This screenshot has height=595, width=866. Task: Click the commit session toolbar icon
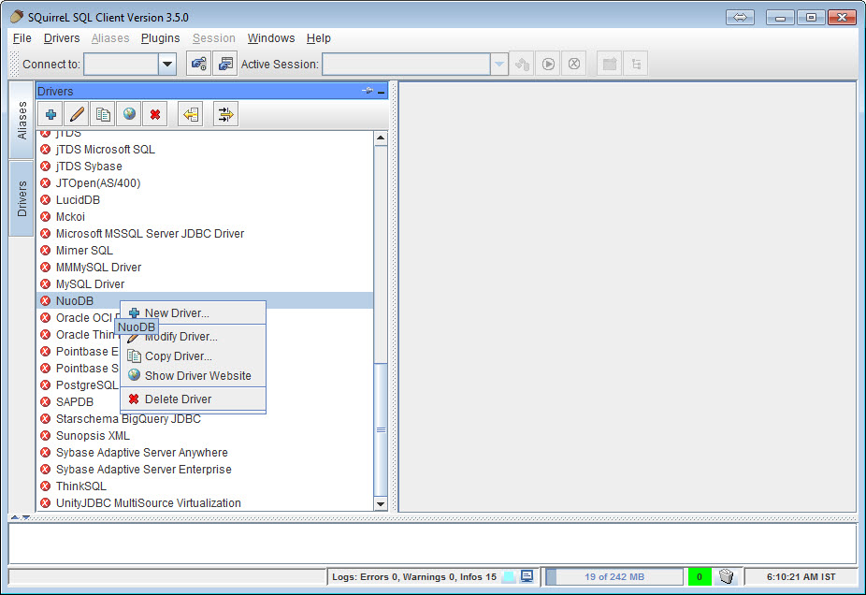[522, 65]
